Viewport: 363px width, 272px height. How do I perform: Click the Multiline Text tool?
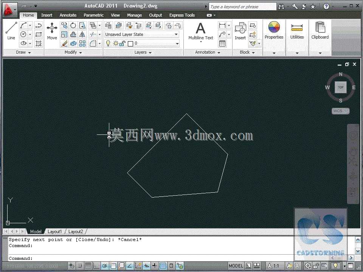(200, 31)
